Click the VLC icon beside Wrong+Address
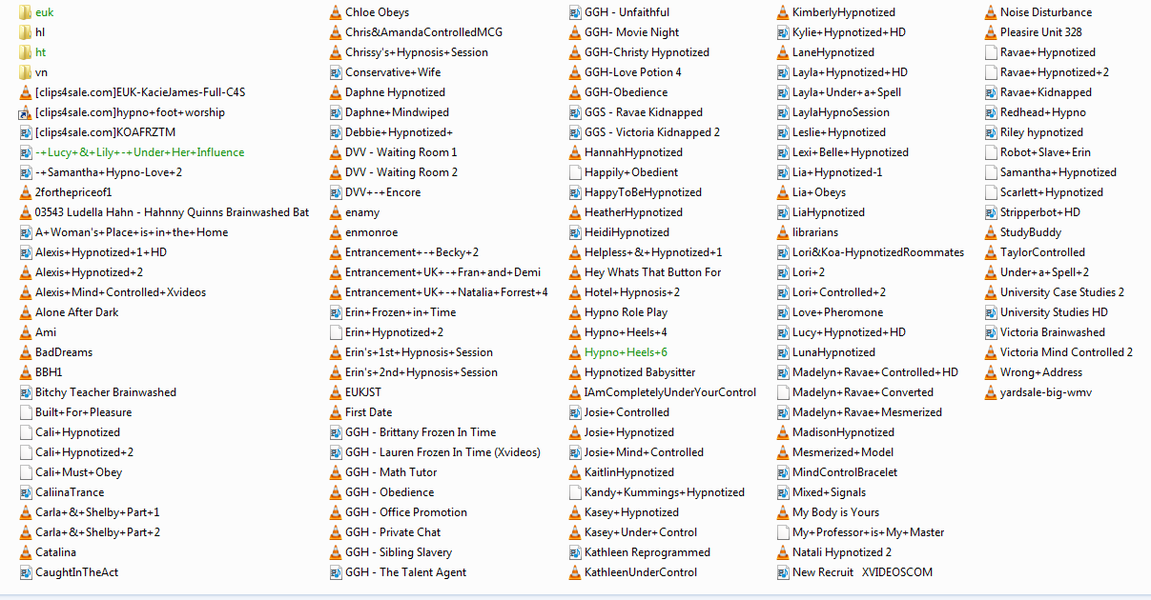The width and height of the screenshot is (1151, 600). [x=991, y=372]
